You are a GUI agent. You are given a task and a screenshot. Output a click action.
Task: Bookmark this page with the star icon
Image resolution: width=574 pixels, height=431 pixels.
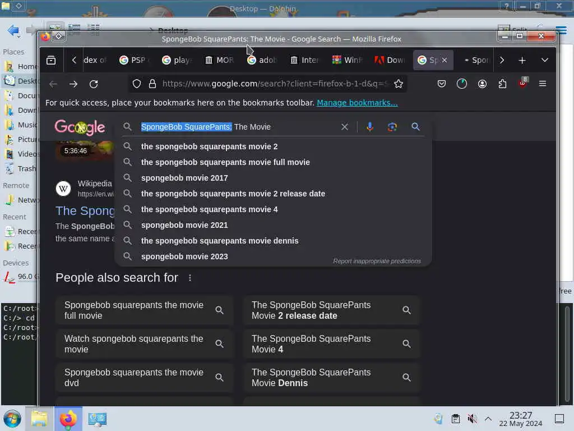pos(399,84)
